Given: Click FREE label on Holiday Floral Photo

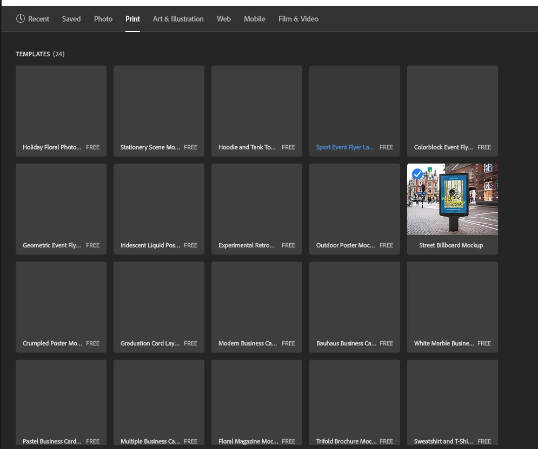Looking at the screenshot, I should [x=92, y=147].
